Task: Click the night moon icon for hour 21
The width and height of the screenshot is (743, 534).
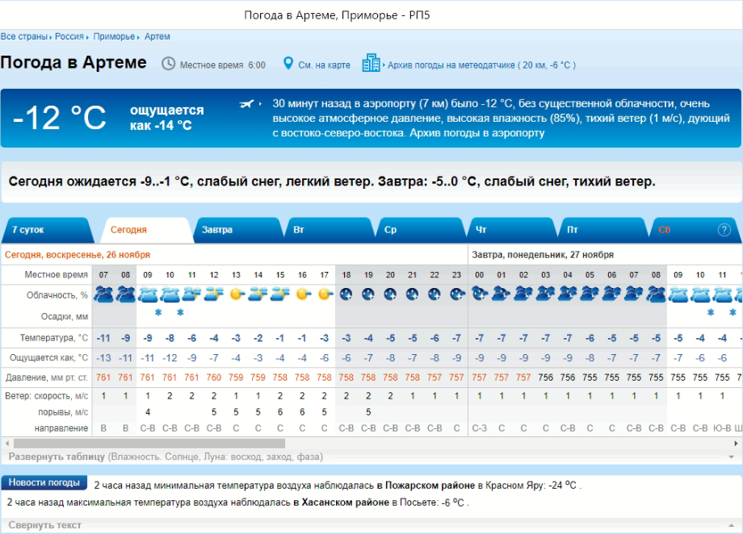Action: click(x=412, y=294)
